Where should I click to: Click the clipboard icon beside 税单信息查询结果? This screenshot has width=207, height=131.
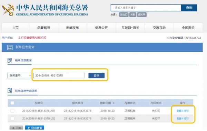click(x=10, y=91)
